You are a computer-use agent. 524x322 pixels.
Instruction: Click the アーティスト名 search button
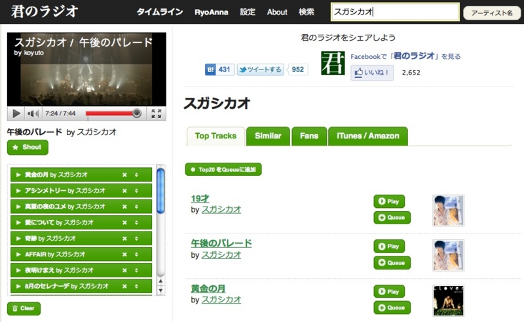click(492, 13)
